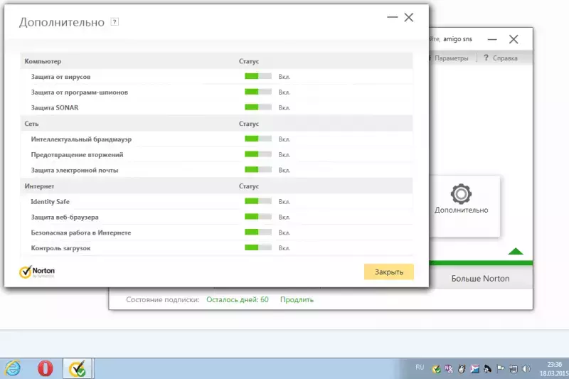The width and height of the screenshot is (569, 379).
Task: Click the Интернет section header
Action: pos(39,186)
